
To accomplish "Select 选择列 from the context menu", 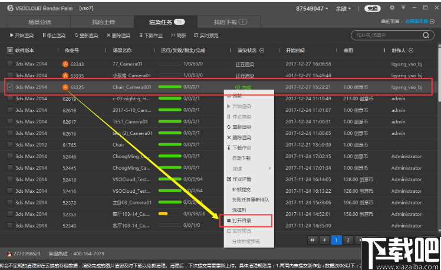I will 249,210.
